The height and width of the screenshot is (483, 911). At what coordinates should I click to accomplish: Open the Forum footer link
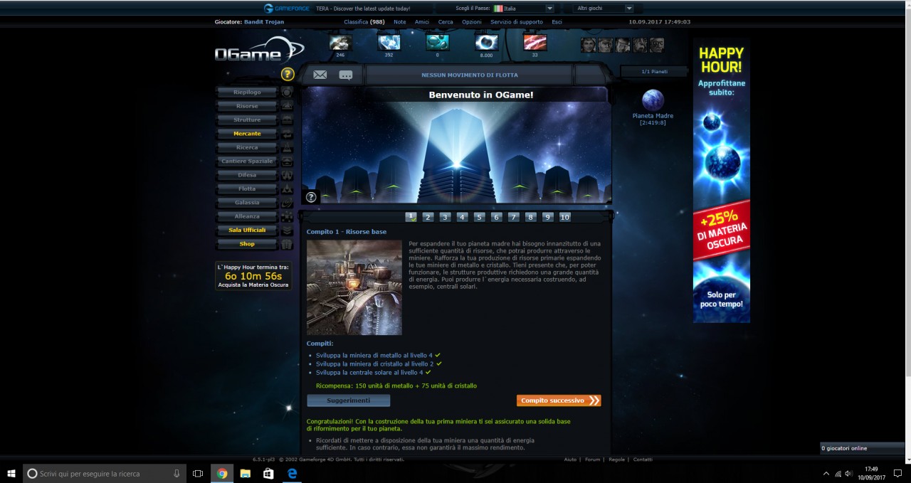[x=592, y=460]
